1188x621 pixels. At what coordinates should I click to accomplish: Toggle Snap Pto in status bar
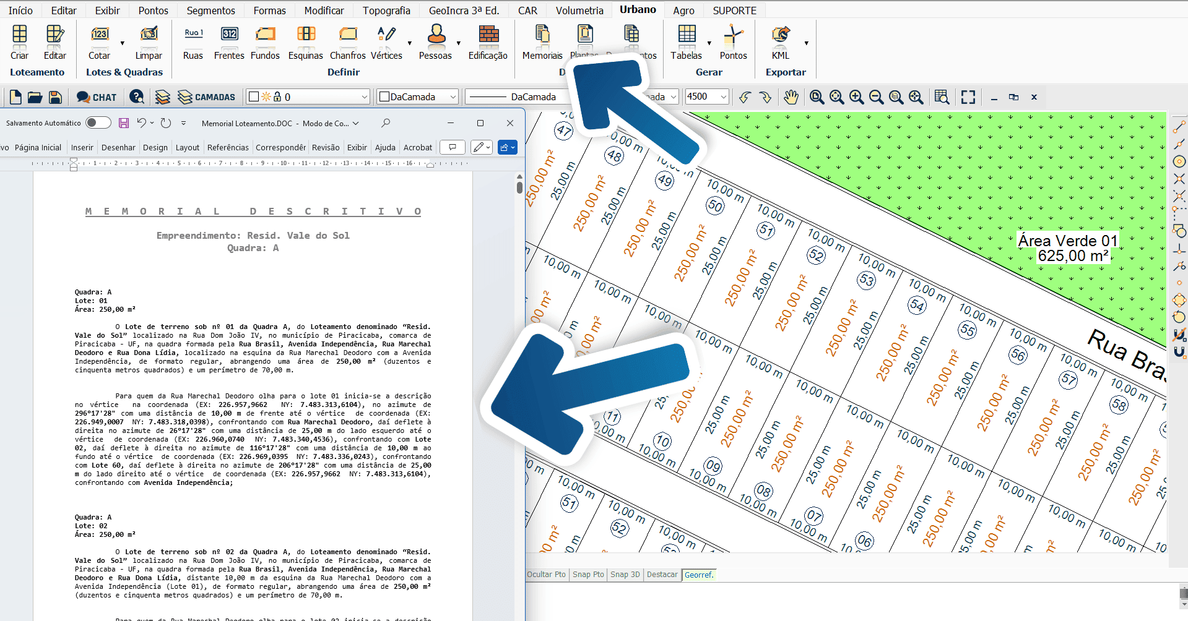(x=588, y=575)
